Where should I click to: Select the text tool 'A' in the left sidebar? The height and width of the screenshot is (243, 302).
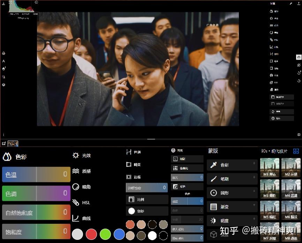click(x=3, y=61)
